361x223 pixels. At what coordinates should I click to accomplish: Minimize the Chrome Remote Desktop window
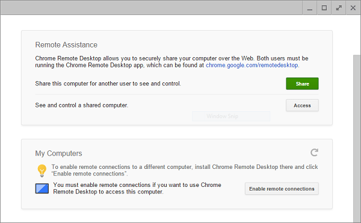(x=310, y=8)
